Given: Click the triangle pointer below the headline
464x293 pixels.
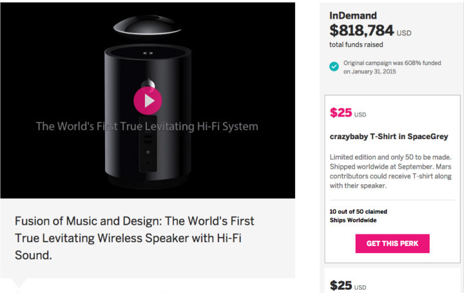Looking at the screenshot, I should coord(19,282).
